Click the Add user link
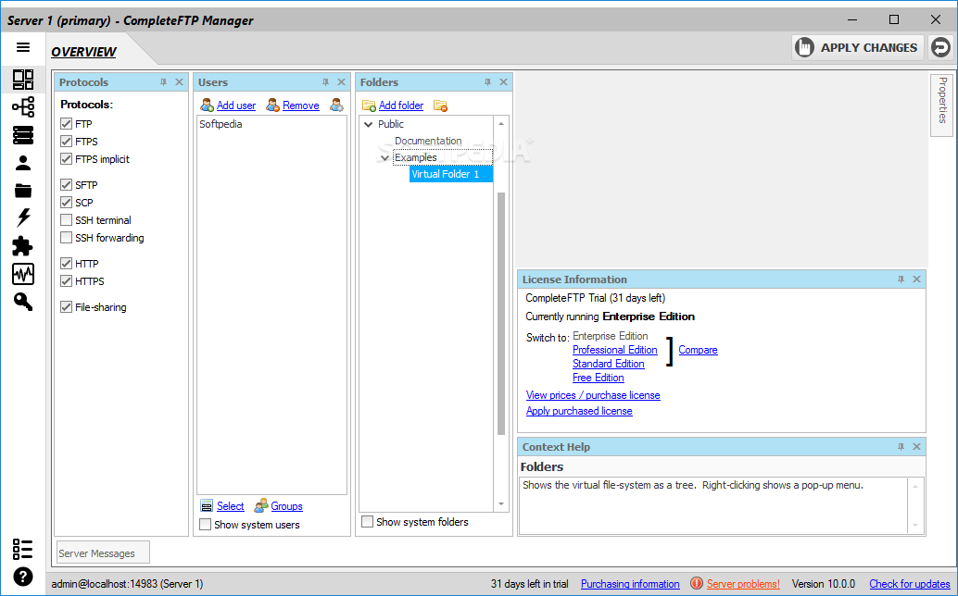 (236, 106)
